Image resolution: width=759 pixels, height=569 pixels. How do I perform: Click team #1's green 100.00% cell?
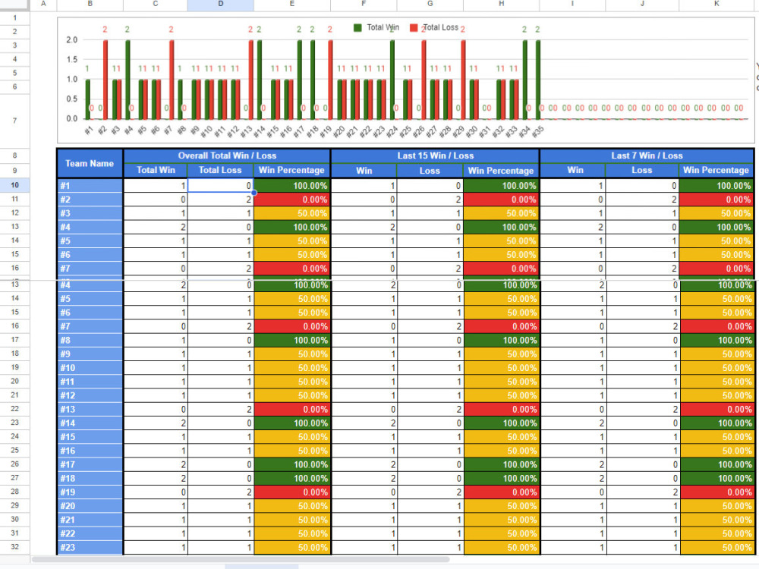coord(291,184)
